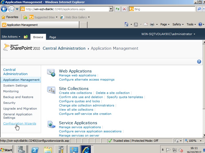Click the red Stop loading icon
Viewport: 205px width, 153px height.
click(x=124, y=9)
